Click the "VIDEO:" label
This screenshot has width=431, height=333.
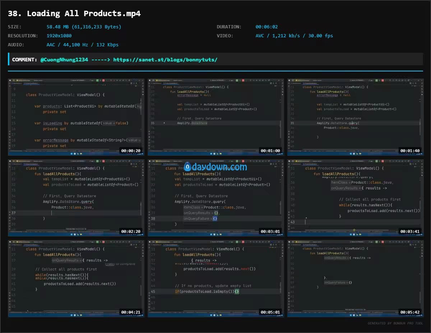pyautogui.click(x=225, y=36)
